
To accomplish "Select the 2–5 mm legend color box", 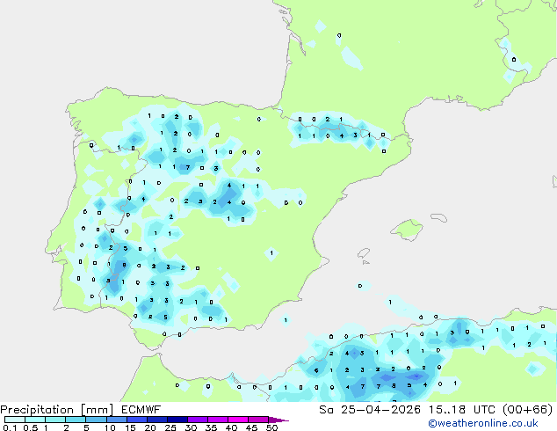I will [76, 420].
